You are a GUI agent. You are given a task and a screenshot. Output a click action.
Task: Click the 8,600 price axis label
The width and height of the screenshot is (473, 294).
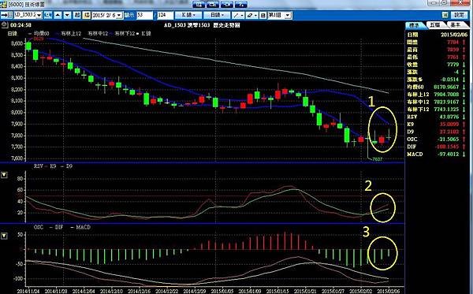(x=17, y=43)
